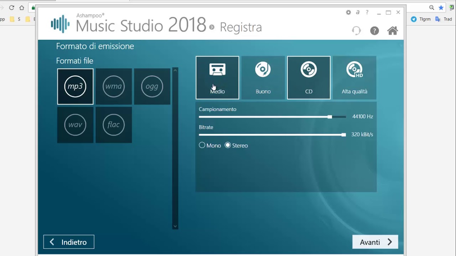Open the Trad bookmark
This screenshot has height=256, width=456.
pos(444,19)
